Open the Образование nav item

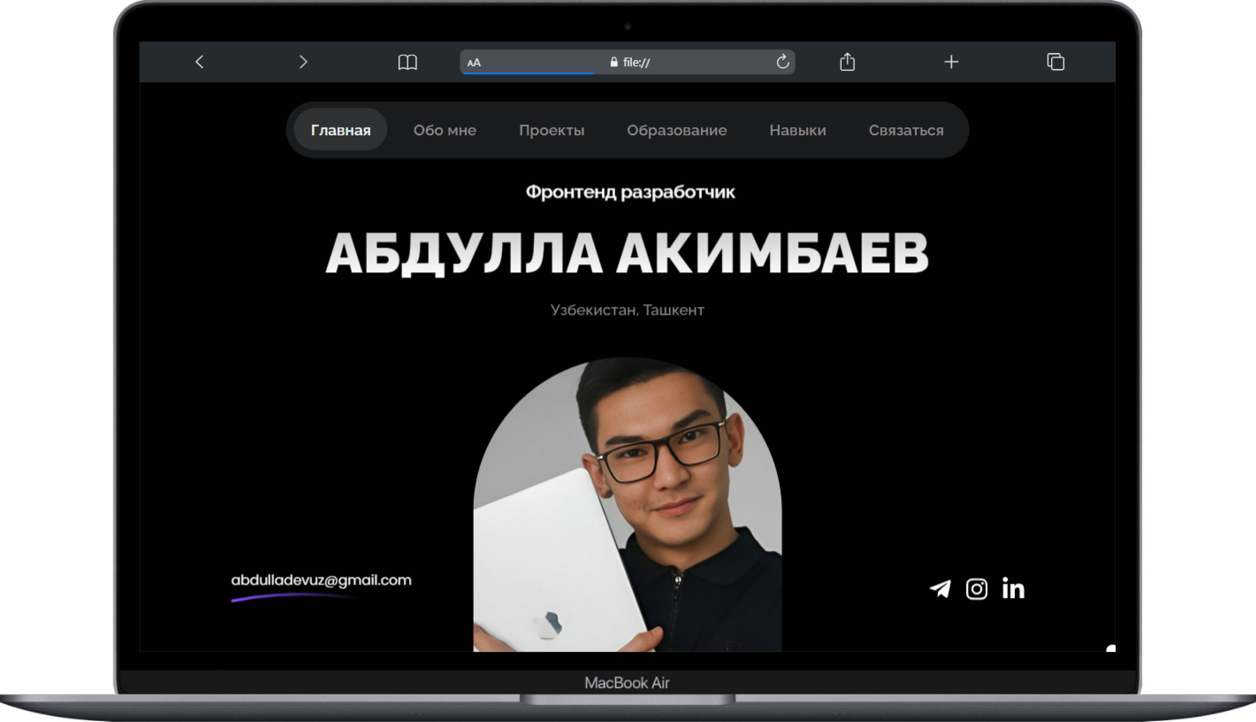coord(677,130)
